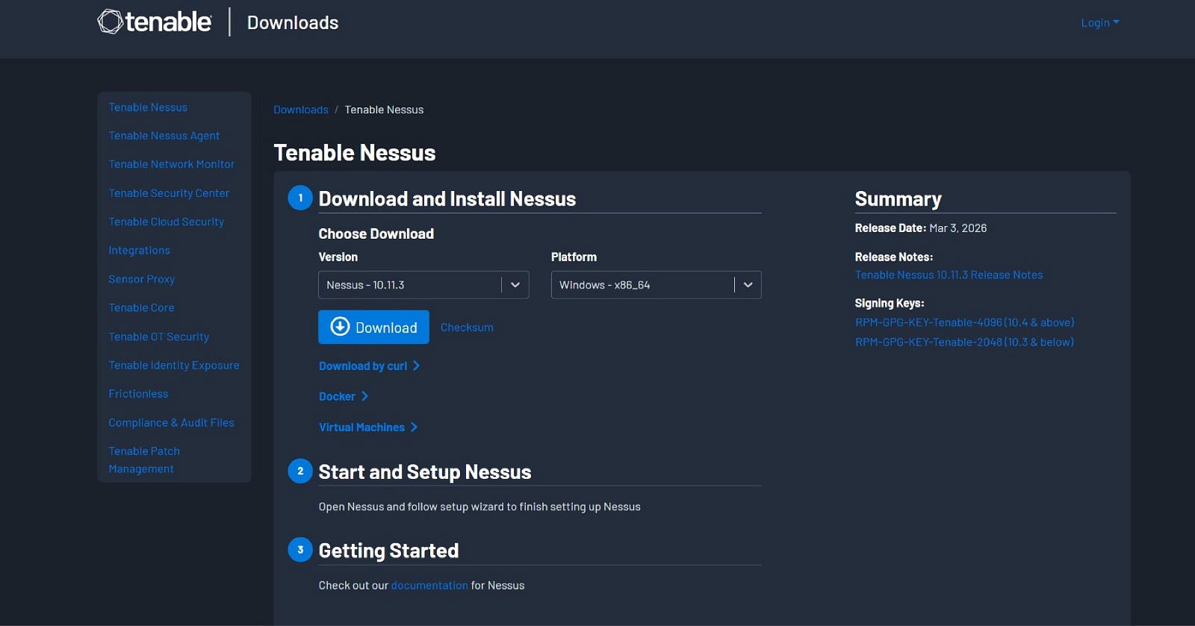The width and height of the screenshot is (1195, 626).
Task: Open Tenable Nessus Agent downloads
Action: 164,136
